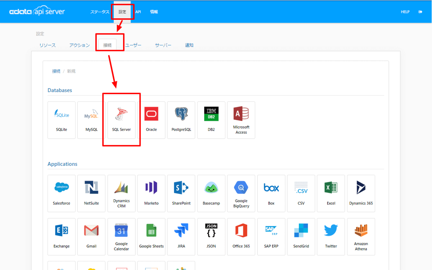432x270 pixels.
Task: Choose the PostgreSQL elephant connector
Action: 181,120
